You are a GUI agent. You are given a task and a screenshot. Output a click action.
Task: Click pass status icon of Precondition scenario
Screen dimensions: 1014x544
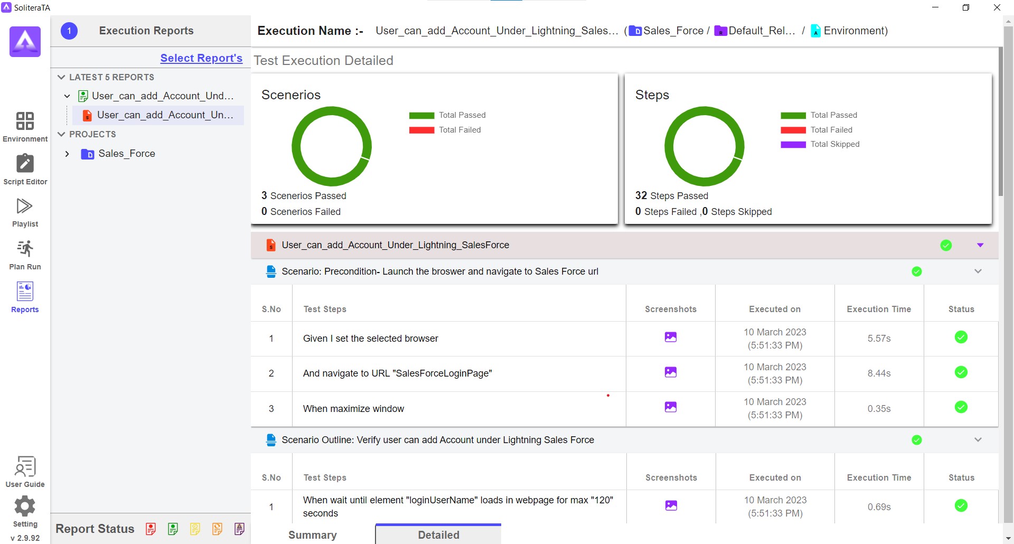point(917,271)
